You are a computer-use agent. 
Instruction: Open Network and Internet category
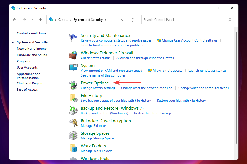click(32, 49)
